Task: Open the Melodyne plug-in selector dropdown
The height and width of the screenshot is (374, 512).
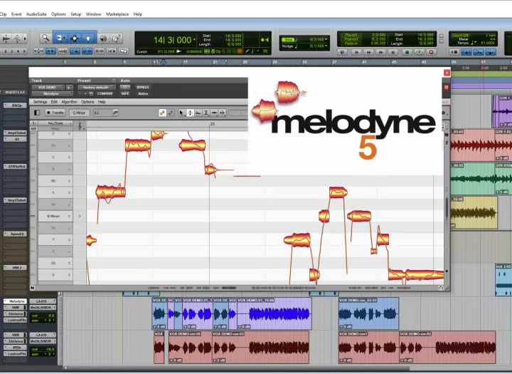Action: click(x=52, y=93)
